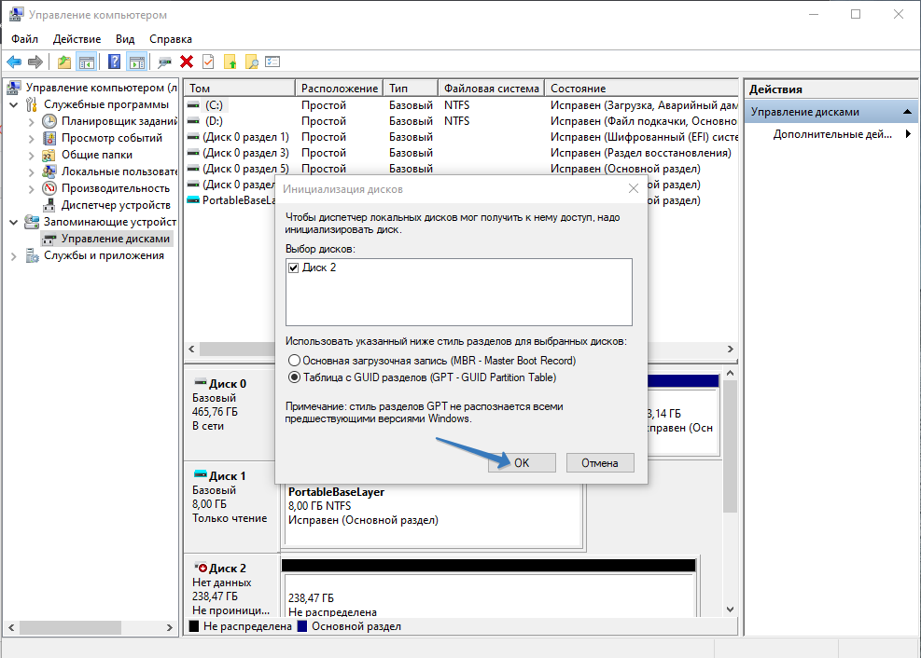
Task: Expand the Производительность node
Action: (31, 189)
